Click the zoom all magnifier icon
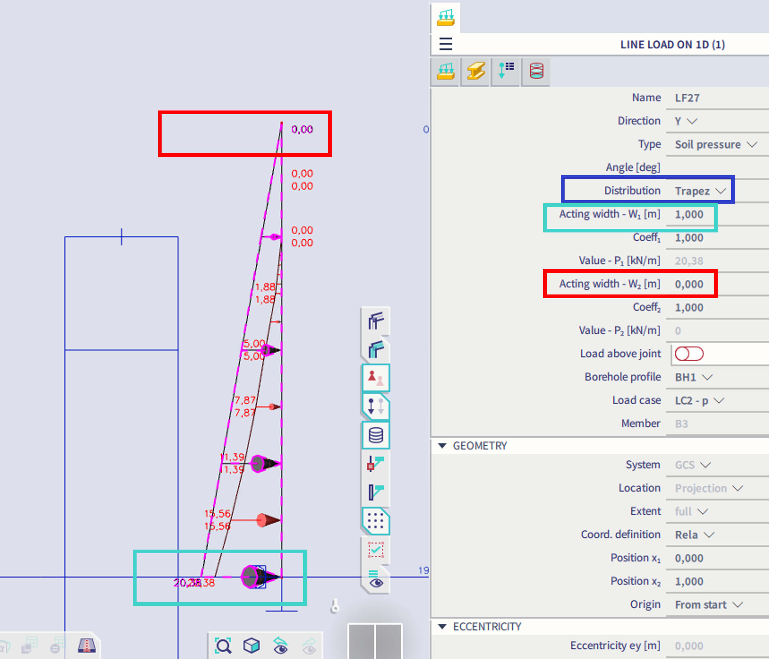The width and height of the screenshot is (769, 659). click(223, 645)
